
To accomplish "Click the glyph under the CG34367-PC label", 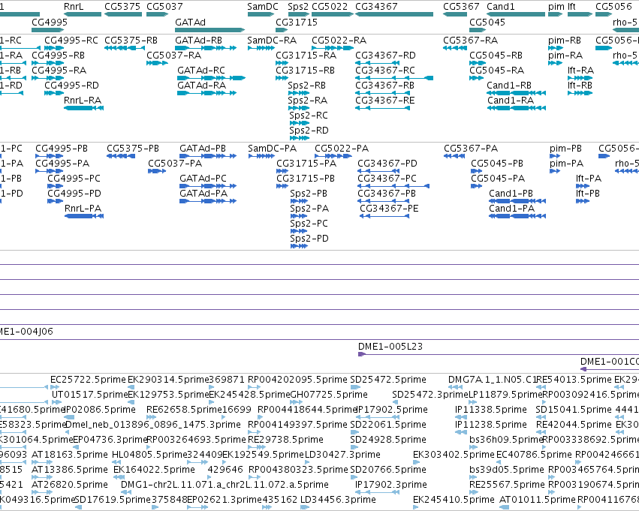I will 393,186.
